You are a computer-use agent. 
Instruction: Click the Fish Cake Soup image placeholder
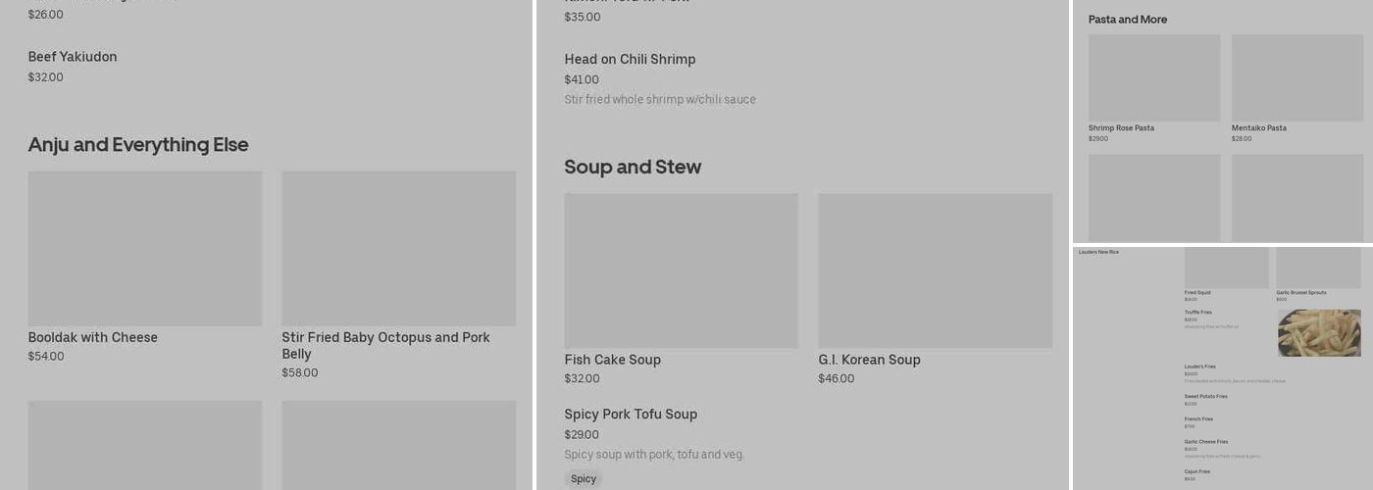681,270
